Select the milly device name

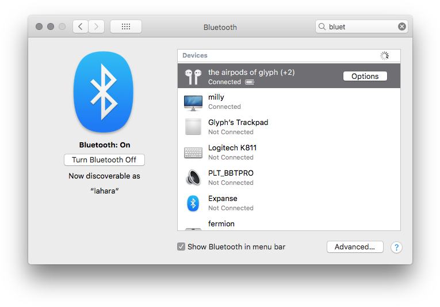pos(216,97)
